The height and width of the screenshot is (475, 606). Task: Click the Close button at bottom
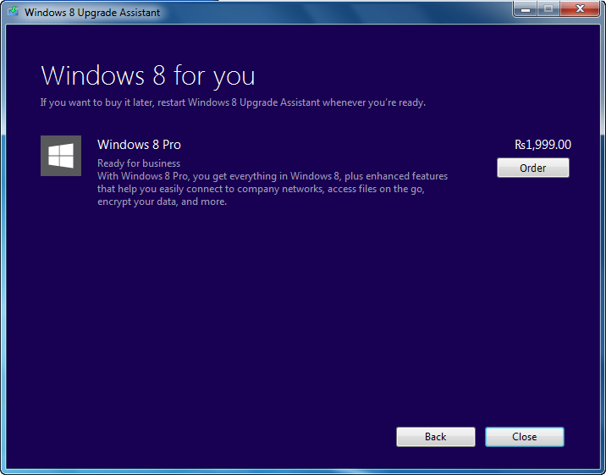point(525,437)
